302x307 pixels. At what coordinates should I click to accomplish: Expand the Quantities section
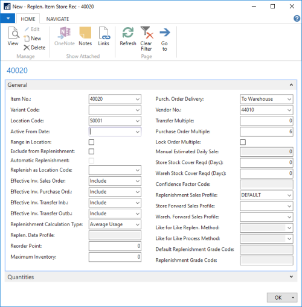[151, 277]
